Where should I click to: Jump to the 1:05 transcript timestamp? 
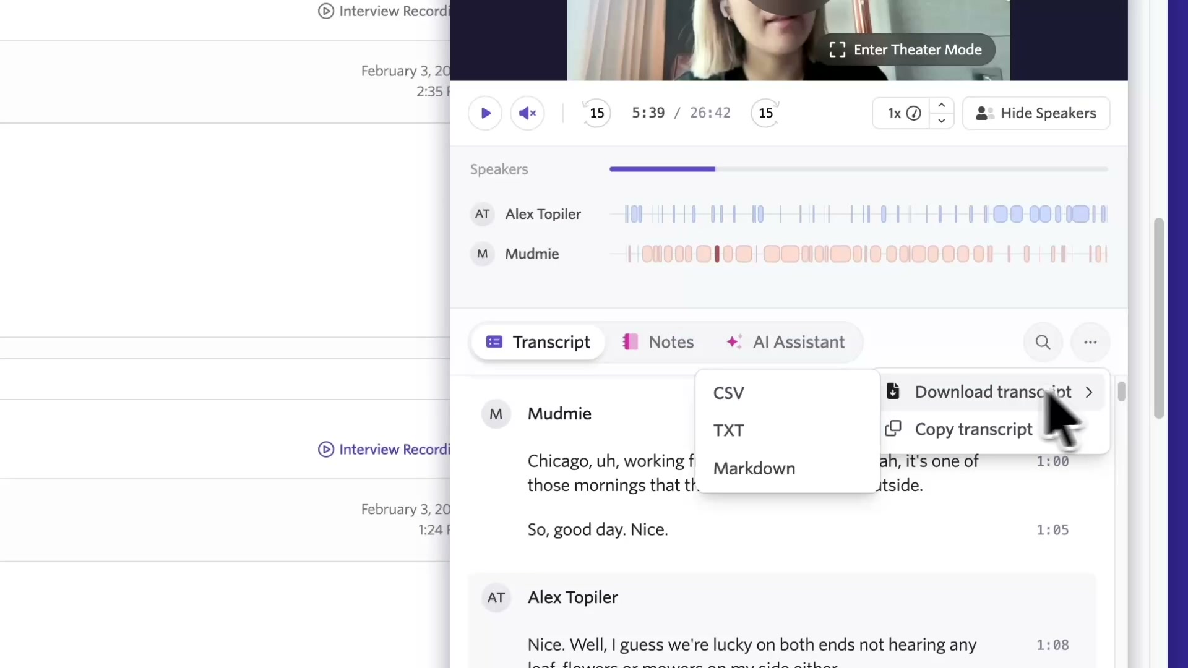point(1052,530)
